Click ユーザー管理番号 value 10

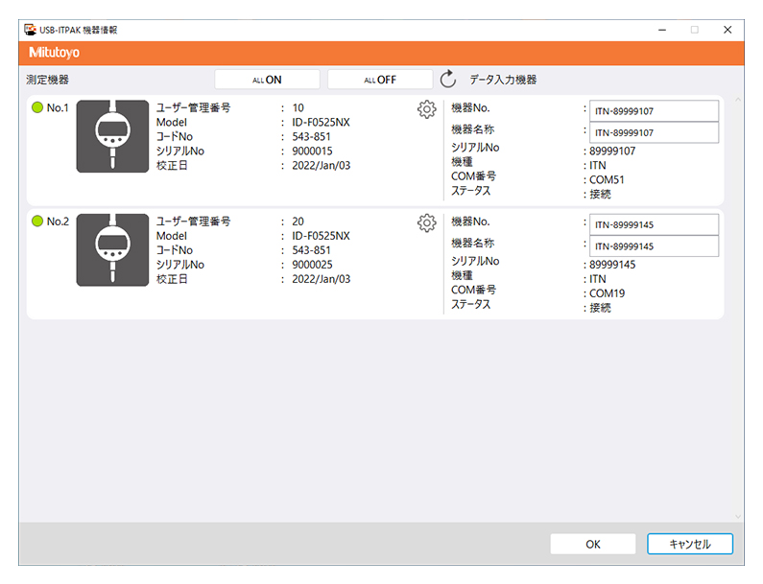(x=298, y=108)
